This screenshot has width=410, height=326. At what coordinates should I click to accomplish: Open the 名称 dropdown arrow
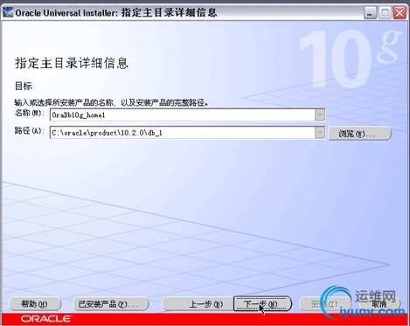[320, 114]
